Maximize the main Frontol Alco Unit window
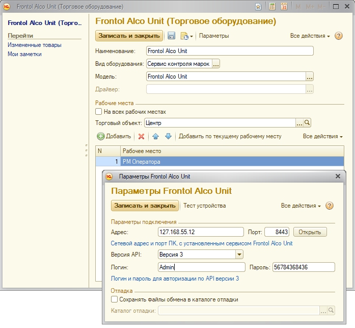The width and height of the screenshot is (355, 328). coord(336,7)
